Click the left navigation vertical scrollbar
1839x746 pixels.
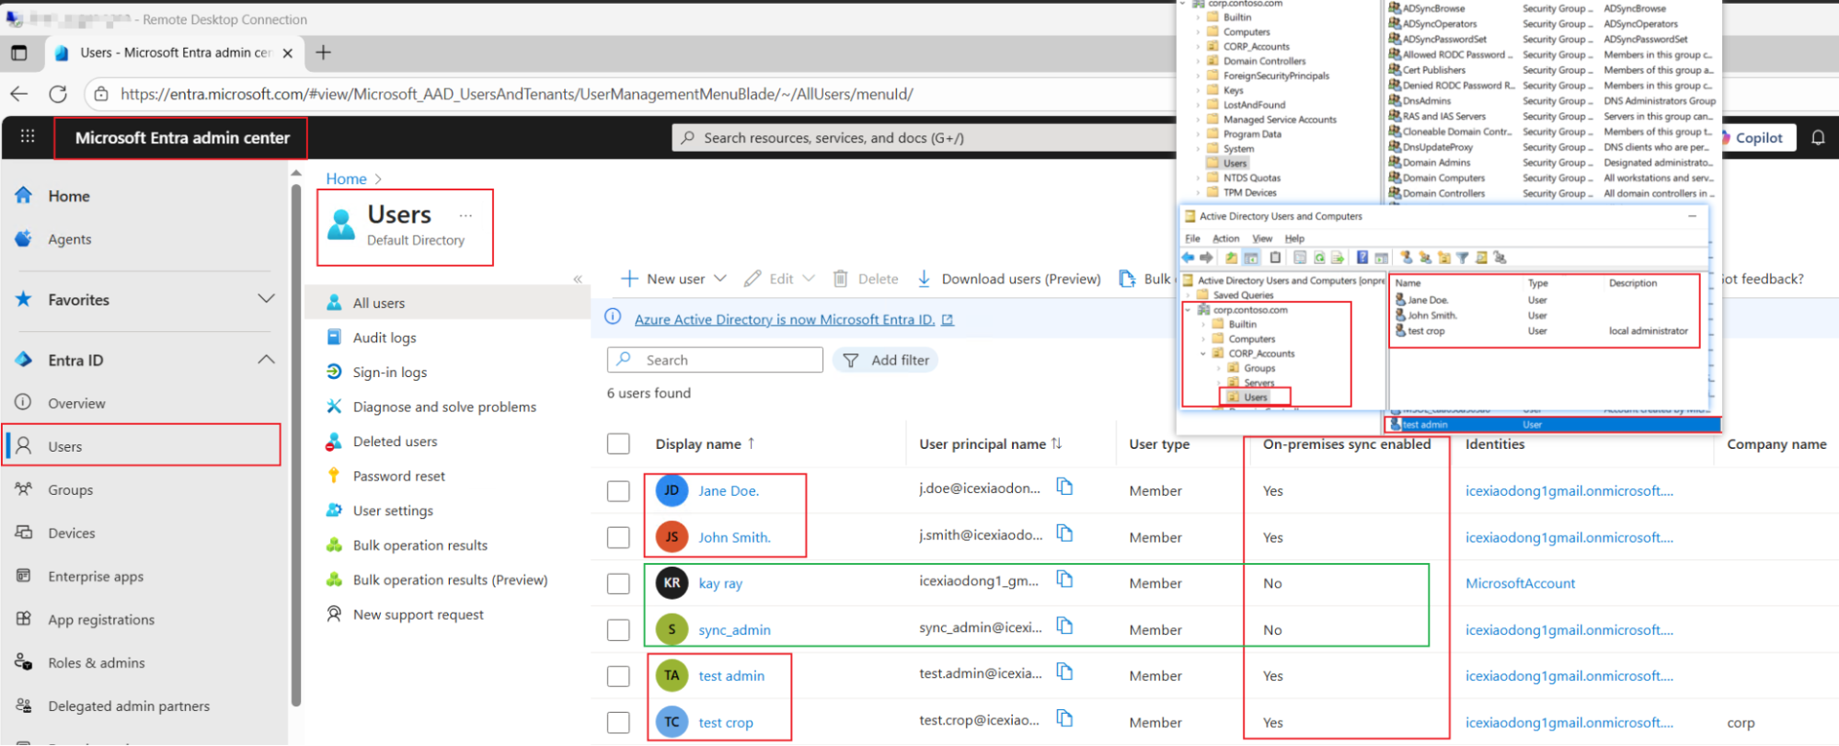click(x=296, y=442)
